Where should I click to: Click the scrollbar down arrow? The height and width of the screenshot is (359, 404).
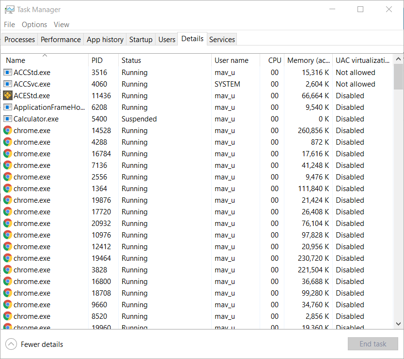[398, 324]
